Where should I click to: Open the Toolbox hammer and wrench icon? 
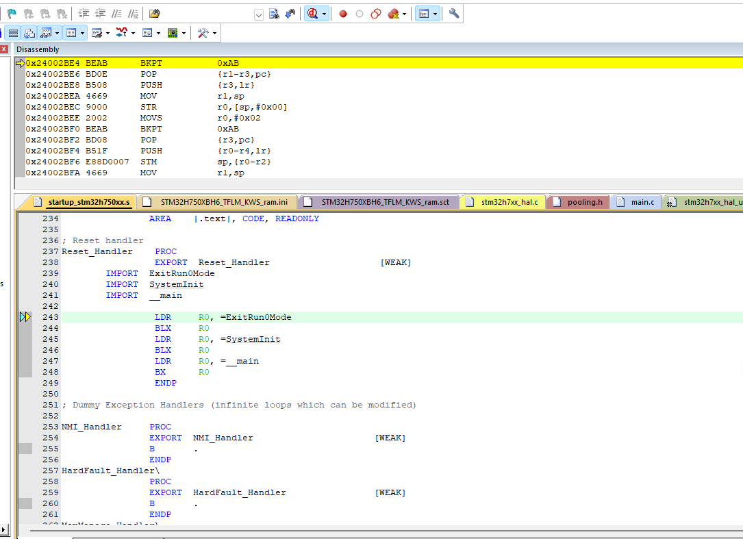[203, 33]
